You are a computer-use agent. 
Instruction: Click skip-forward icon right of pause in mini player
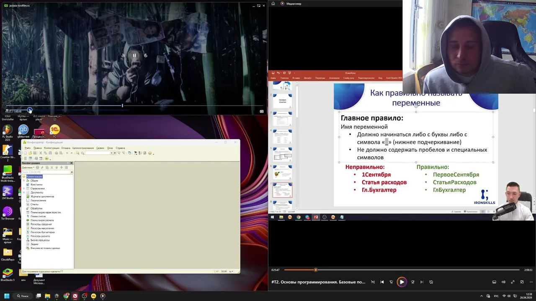(x=145, y=55)
